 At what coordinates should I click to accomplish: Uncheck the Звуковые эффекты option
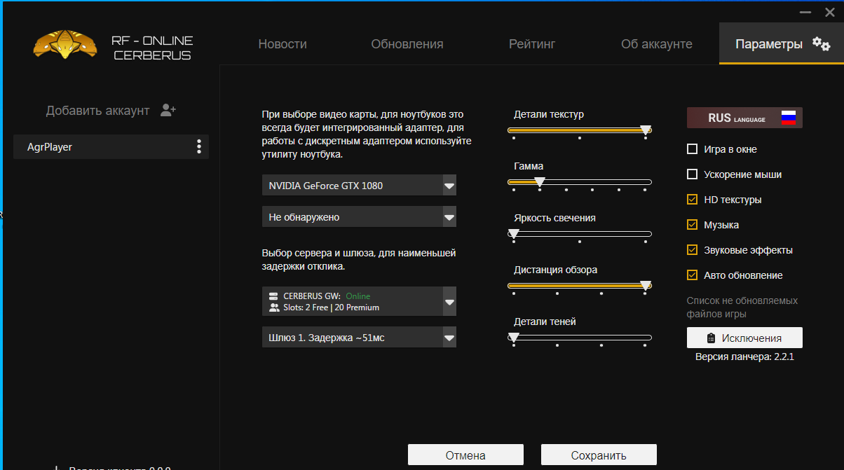click(x=693, y=250)
